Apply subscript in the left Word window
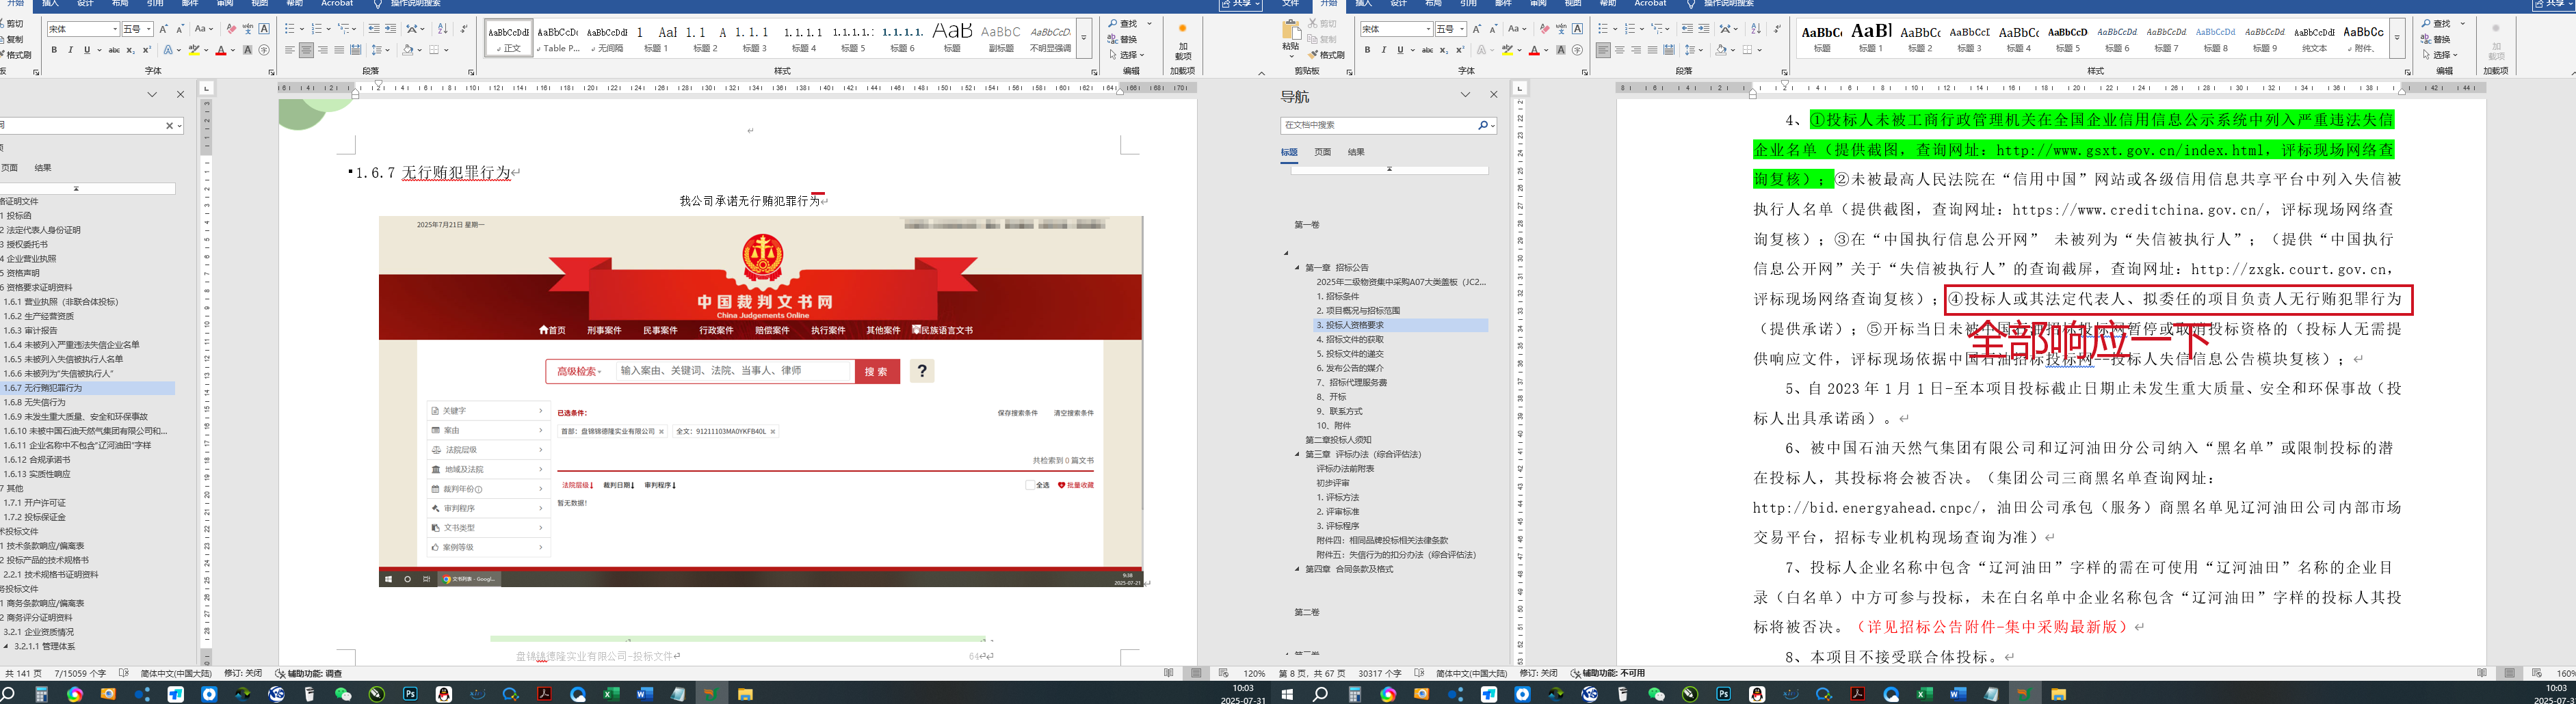Image resolution: width=2576 pixels, height=704 pixels. pyautogui.click(x=131, y=50)
